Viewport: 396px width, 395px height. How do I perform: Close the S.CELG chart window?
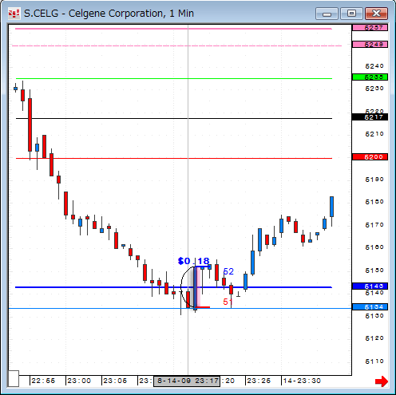[x=376, y=14]
